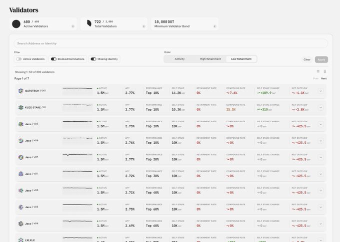This screenshot has height=242, width=340.
Task: Toggle the Missing Identity filter
Action: [93, 59]
